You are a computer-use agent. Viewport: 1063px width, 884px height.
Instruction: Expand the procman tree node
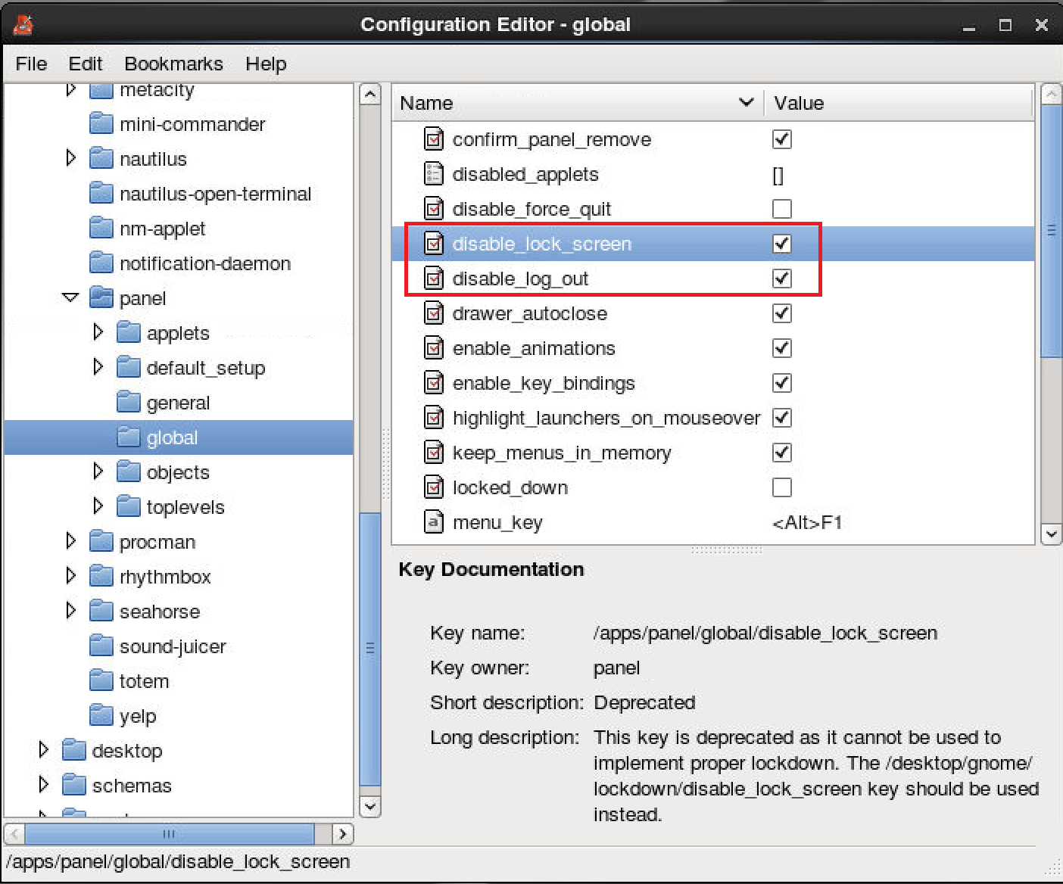point(70,540)
